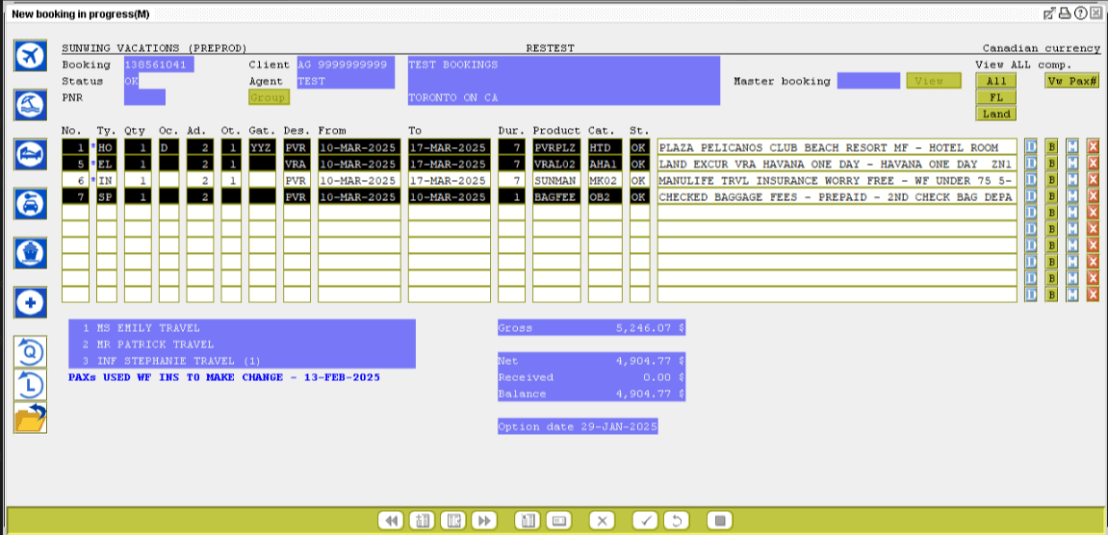The width and height of the screenshot is (1108, 535).
Task: Click the Master booking input field
Action: (868, 81)
